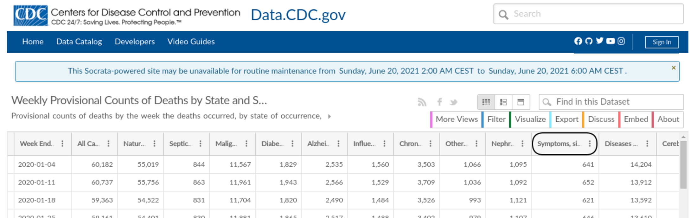Click the vertical scrollbar of the table

pos(683,165)
